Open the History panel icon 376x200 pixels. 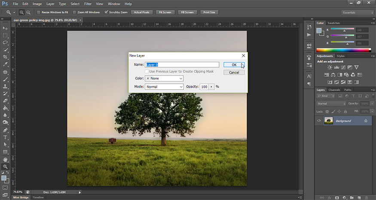pos(309,27)
